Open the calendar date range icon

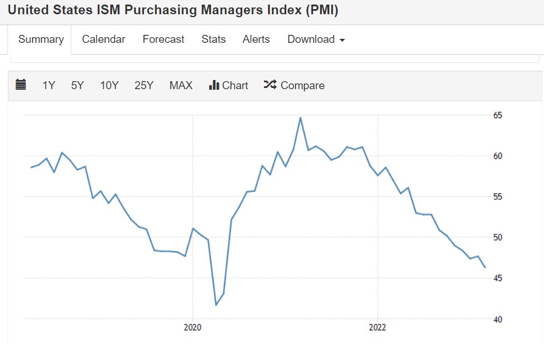click(x=21, y=85)
